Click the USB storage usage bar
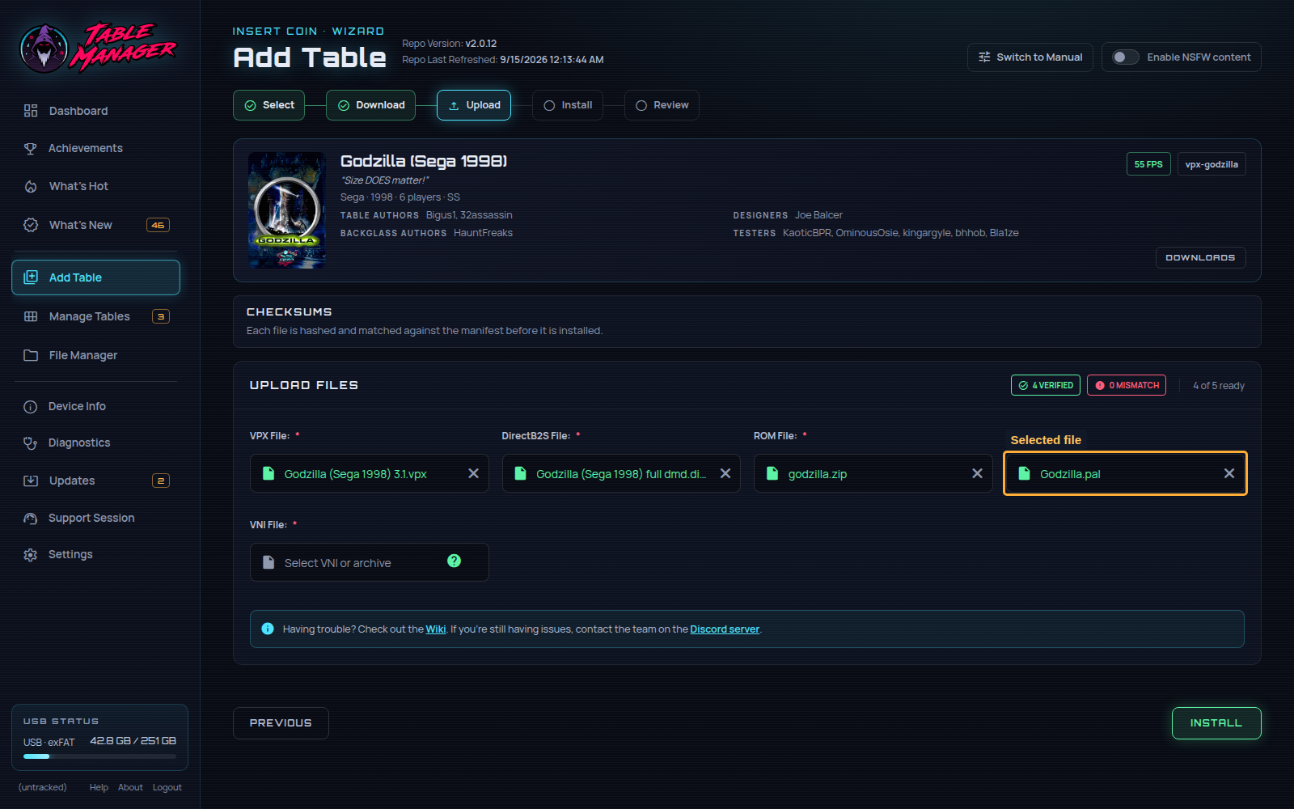This screenshot has width=1294, height=809. coord(99,756)
